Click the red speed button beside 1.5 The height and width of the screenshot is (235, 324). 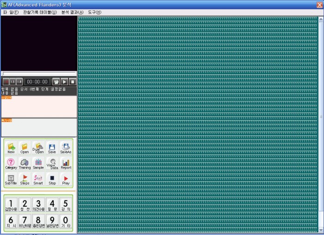[6, 82]
